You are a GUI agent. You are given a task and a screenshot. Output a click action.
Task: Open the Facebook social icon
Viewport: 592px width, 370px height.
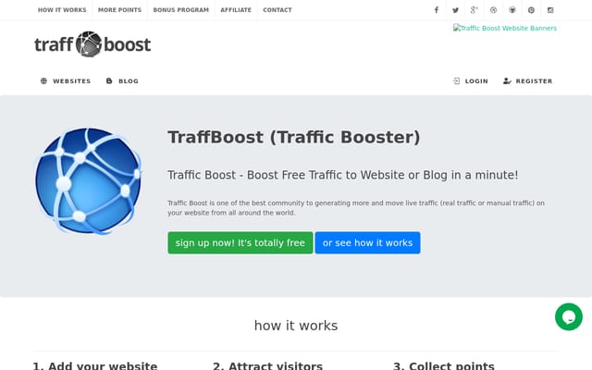pos(437,10)
